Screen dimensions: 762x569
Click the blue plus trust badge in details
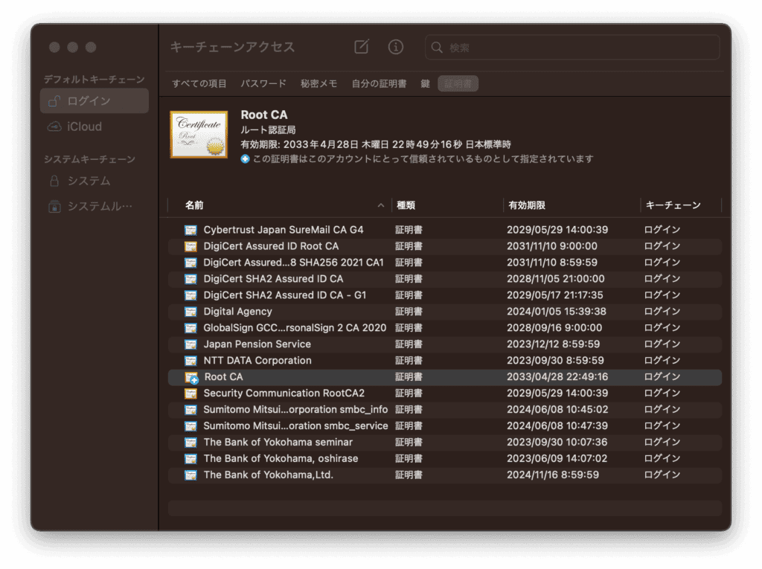coord(245,159)
